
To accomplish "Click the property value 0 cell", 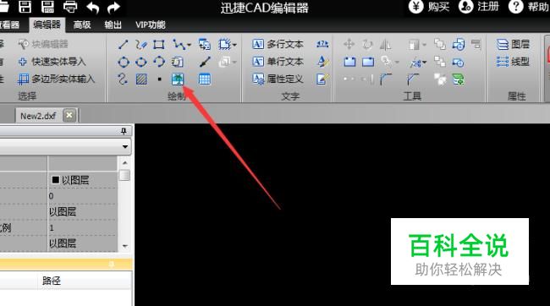I will tap(82, 196).
